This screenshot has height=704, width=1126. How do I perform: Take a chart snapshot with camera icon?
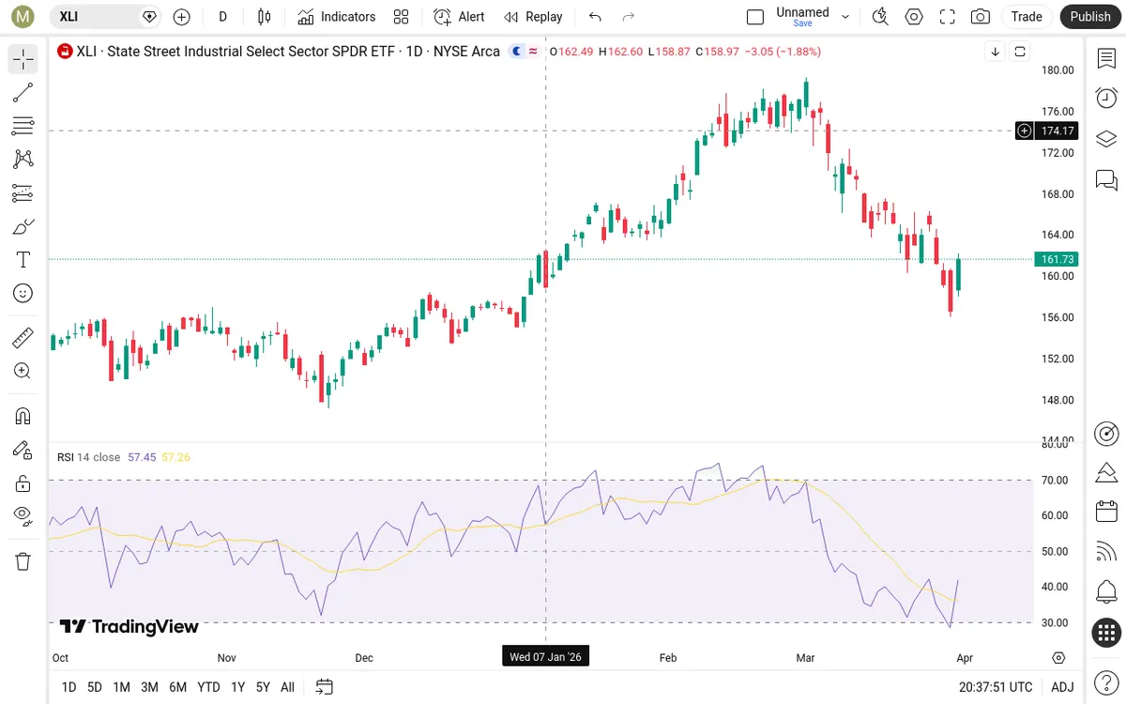(980, 17)
